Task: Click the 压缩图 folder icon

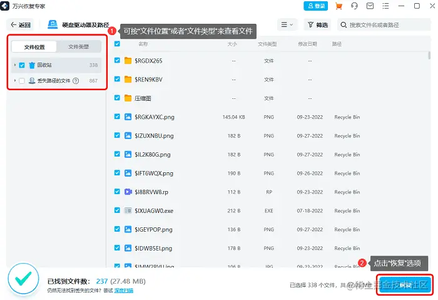Action: pyautogui.click(x=128, y=98)
